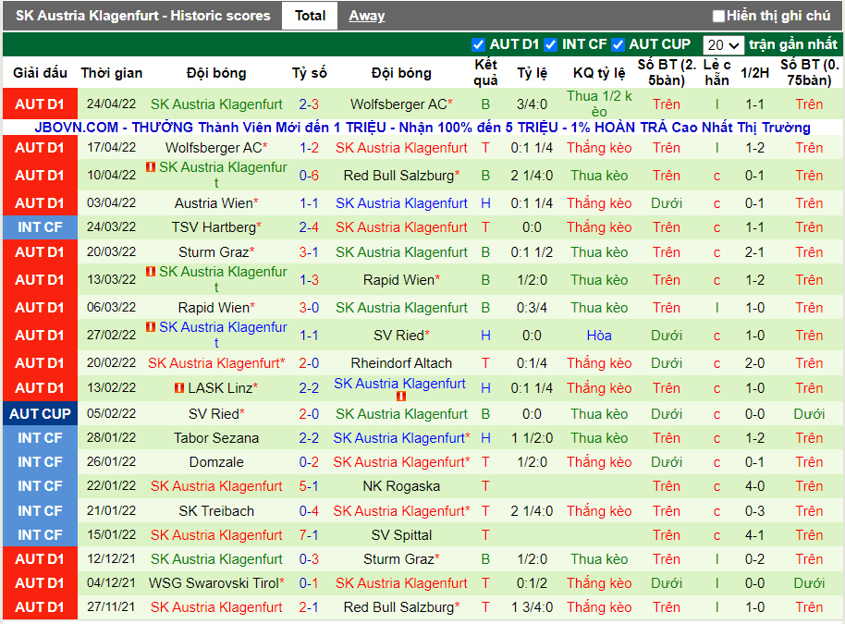The image size is (845, 624).
Task: Click the Thua 1/2 kèo result
Action: point(599,104)
